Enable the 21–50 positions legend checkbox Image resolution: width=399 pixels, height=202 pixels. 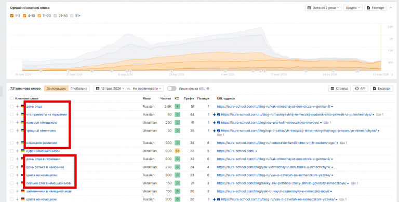tap(55, 16)
